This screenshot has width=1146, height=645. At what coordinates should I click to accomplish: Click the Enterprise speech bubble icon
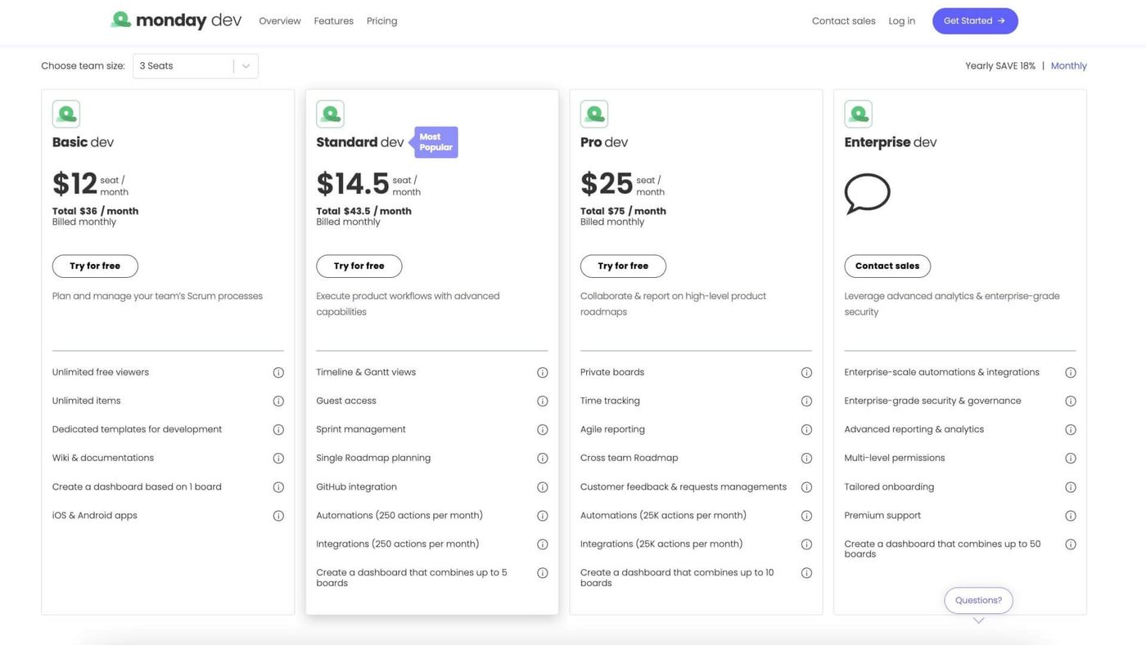867,194
